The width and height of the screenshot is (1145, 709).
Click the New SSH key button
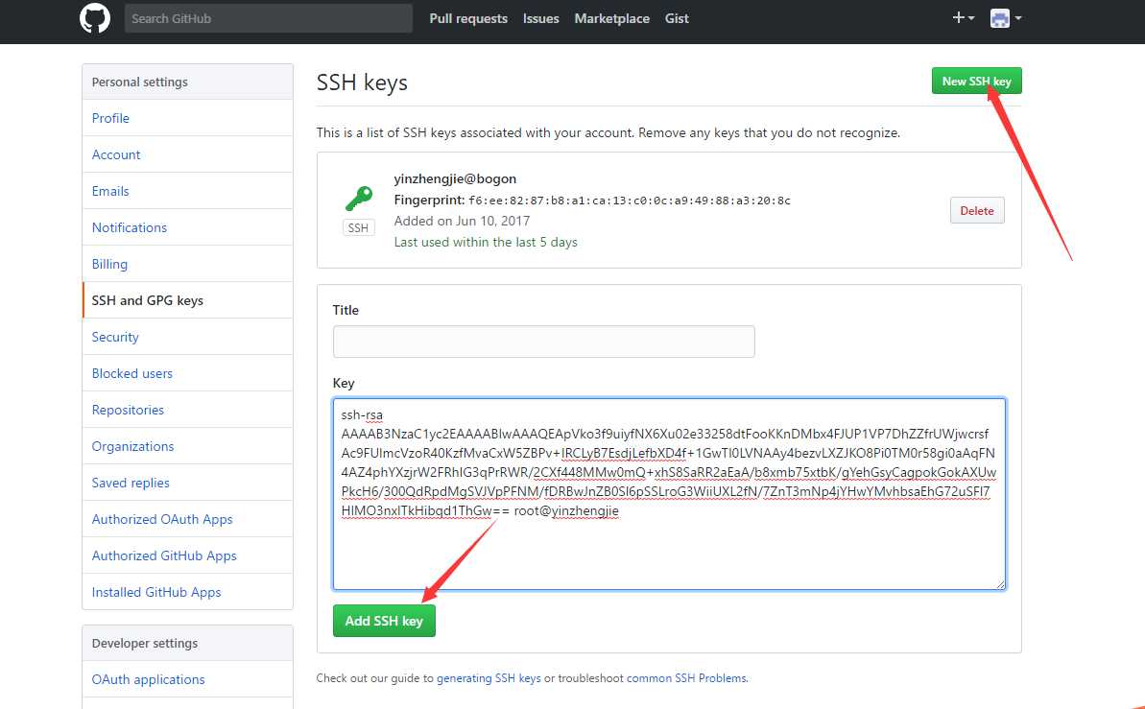976,81
